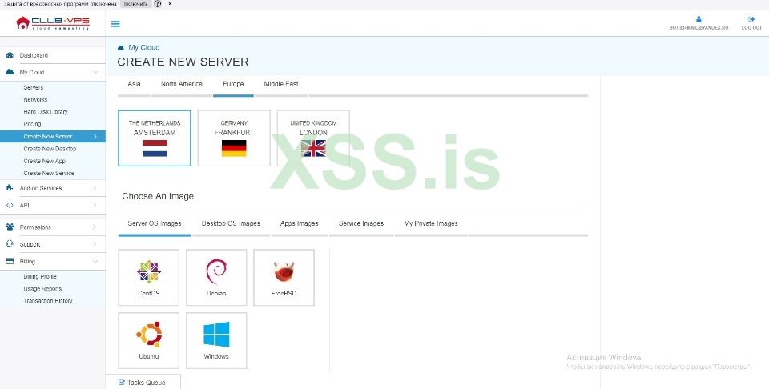The image size is (769, 389).
Task: Click the Permissions users icon
Action: (x=10, y=227)
